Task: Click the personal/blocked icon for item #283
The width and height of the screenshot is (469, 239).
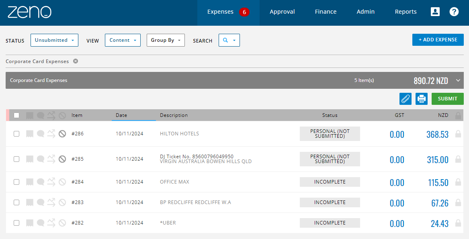Action: [x=62, y=202]
